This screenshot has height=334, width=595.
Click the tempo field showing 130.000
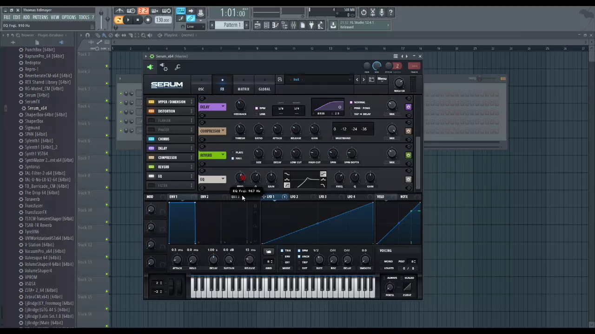pyautogui.click(x=163, y=20)
